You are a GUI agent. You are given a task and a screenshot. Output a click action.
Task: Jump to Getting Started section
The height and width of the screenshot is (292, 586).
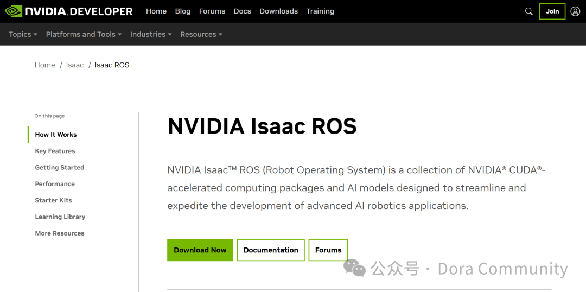[x=60, y=168]
